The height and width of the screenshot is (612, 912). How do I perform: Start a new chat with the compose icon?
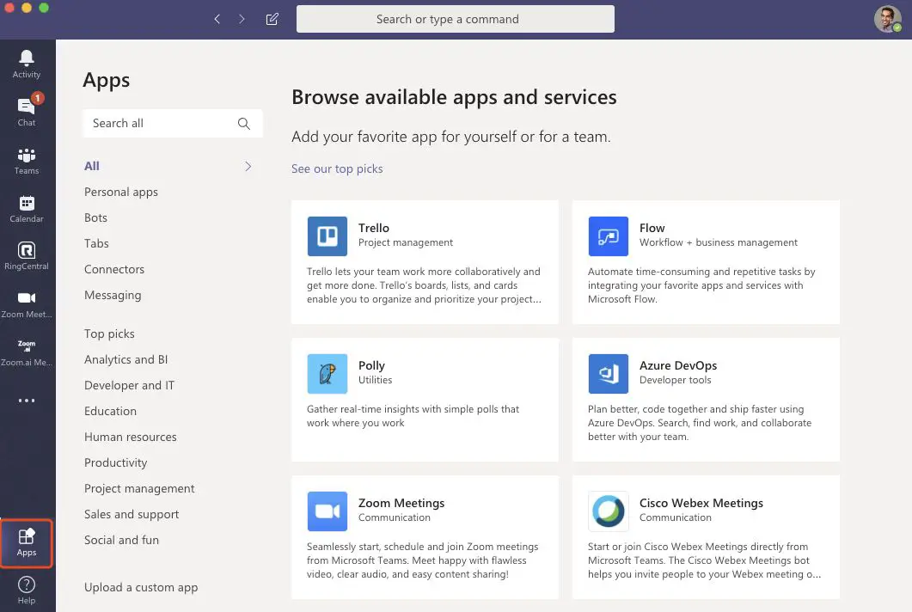pos(272,18)
